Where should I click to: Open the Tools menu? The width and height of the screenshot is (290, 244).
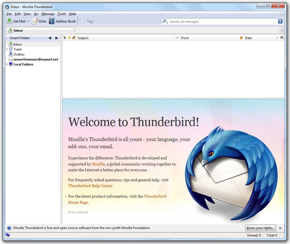[x=62, y=14]
